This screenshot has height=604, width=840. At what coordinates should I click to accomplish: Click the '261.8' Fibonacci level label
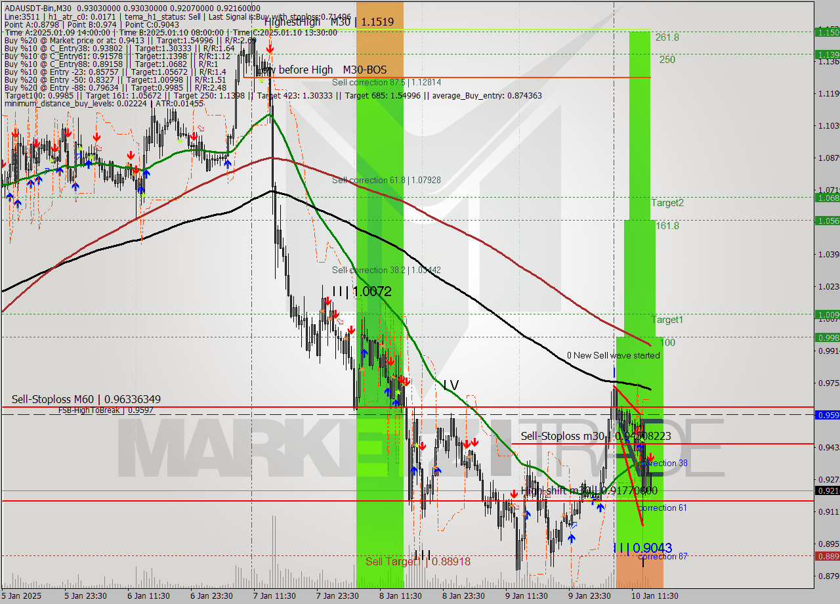click(x=667, y=37)
